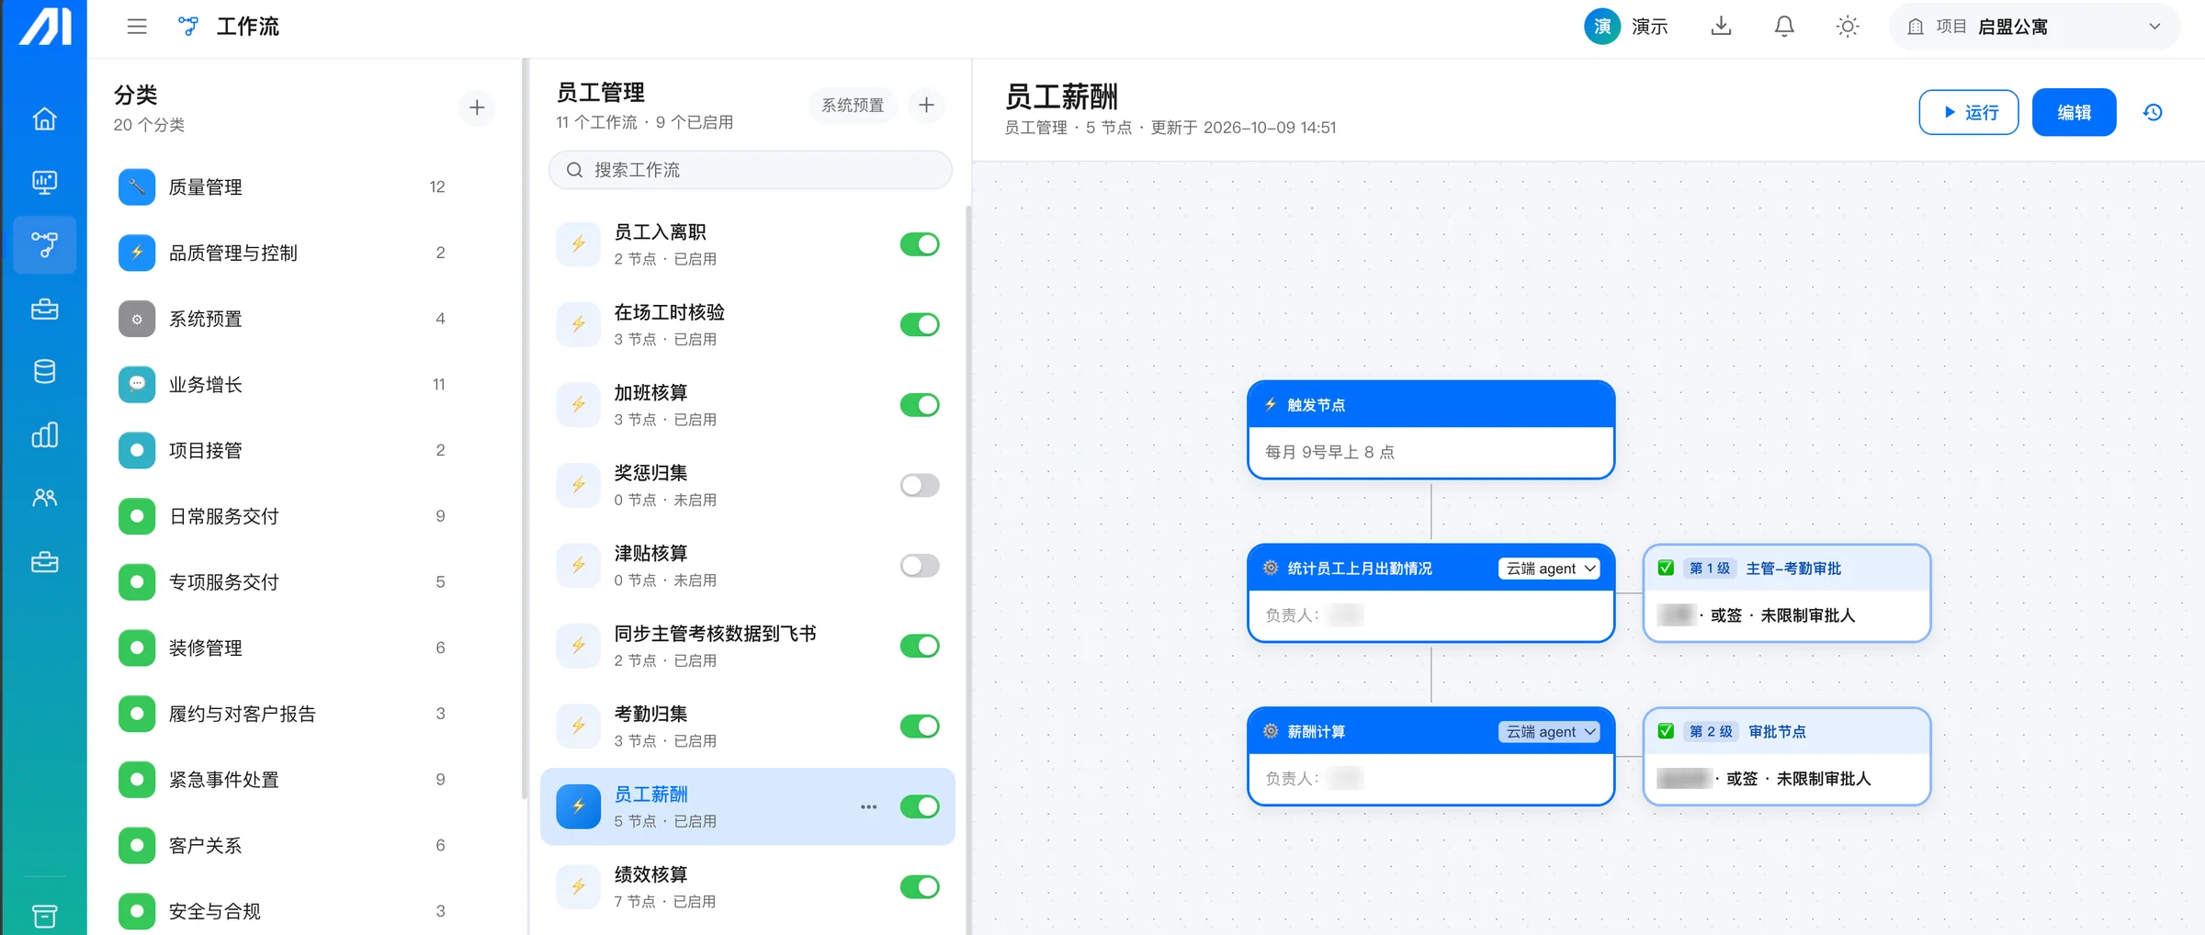Open workflow version history icon

pos(2153,112)
